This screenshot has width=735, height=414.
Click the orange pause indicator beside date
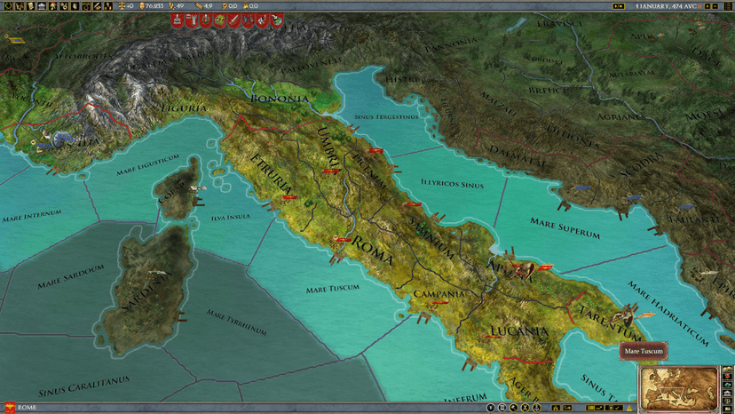699,6
